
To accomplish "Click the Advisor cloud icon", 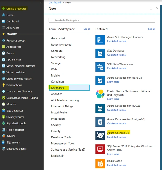I will (x=3, y=136).
